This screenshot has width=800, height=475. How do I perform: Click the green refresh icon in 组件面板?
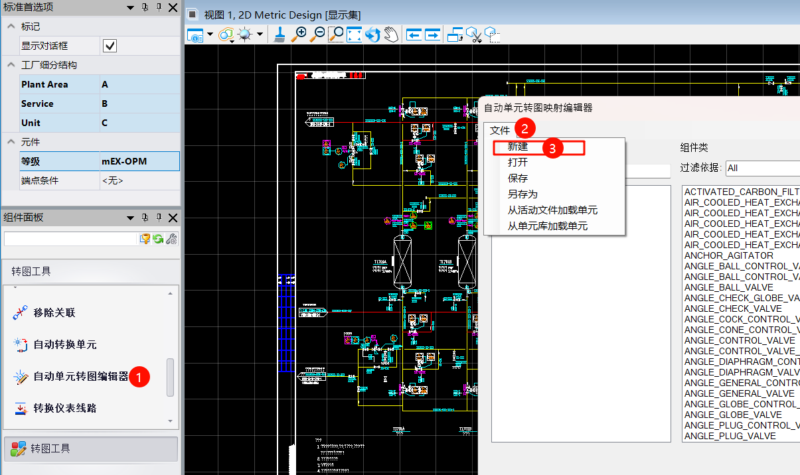pos(158,239)
